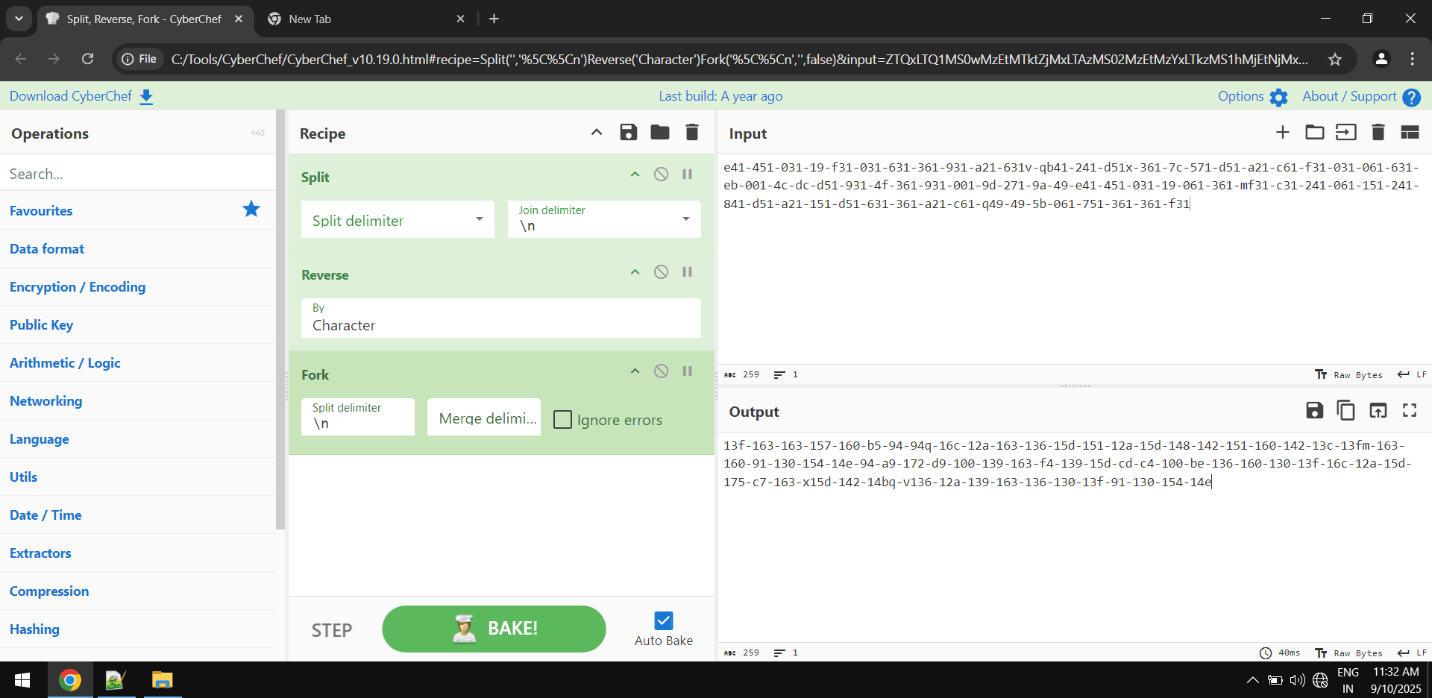Set breakpoint on Split operation
Screen dimensions: 1432x698
[x=688, y=174]
